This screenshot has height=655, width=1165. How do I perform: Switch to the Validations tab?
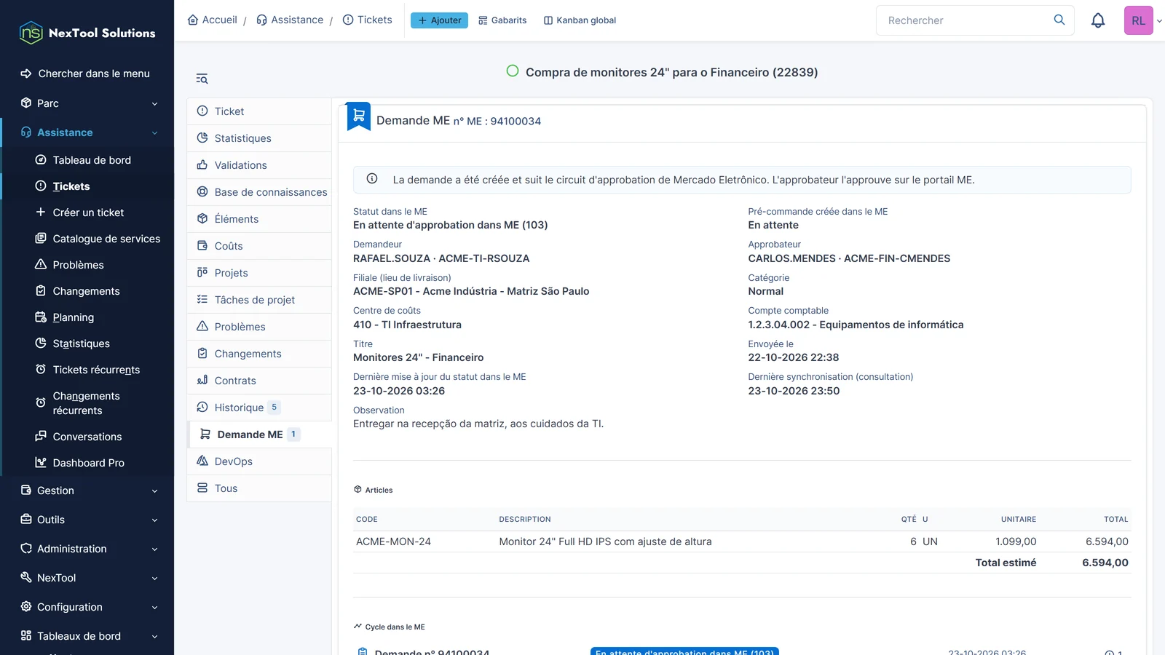point(259,165)
